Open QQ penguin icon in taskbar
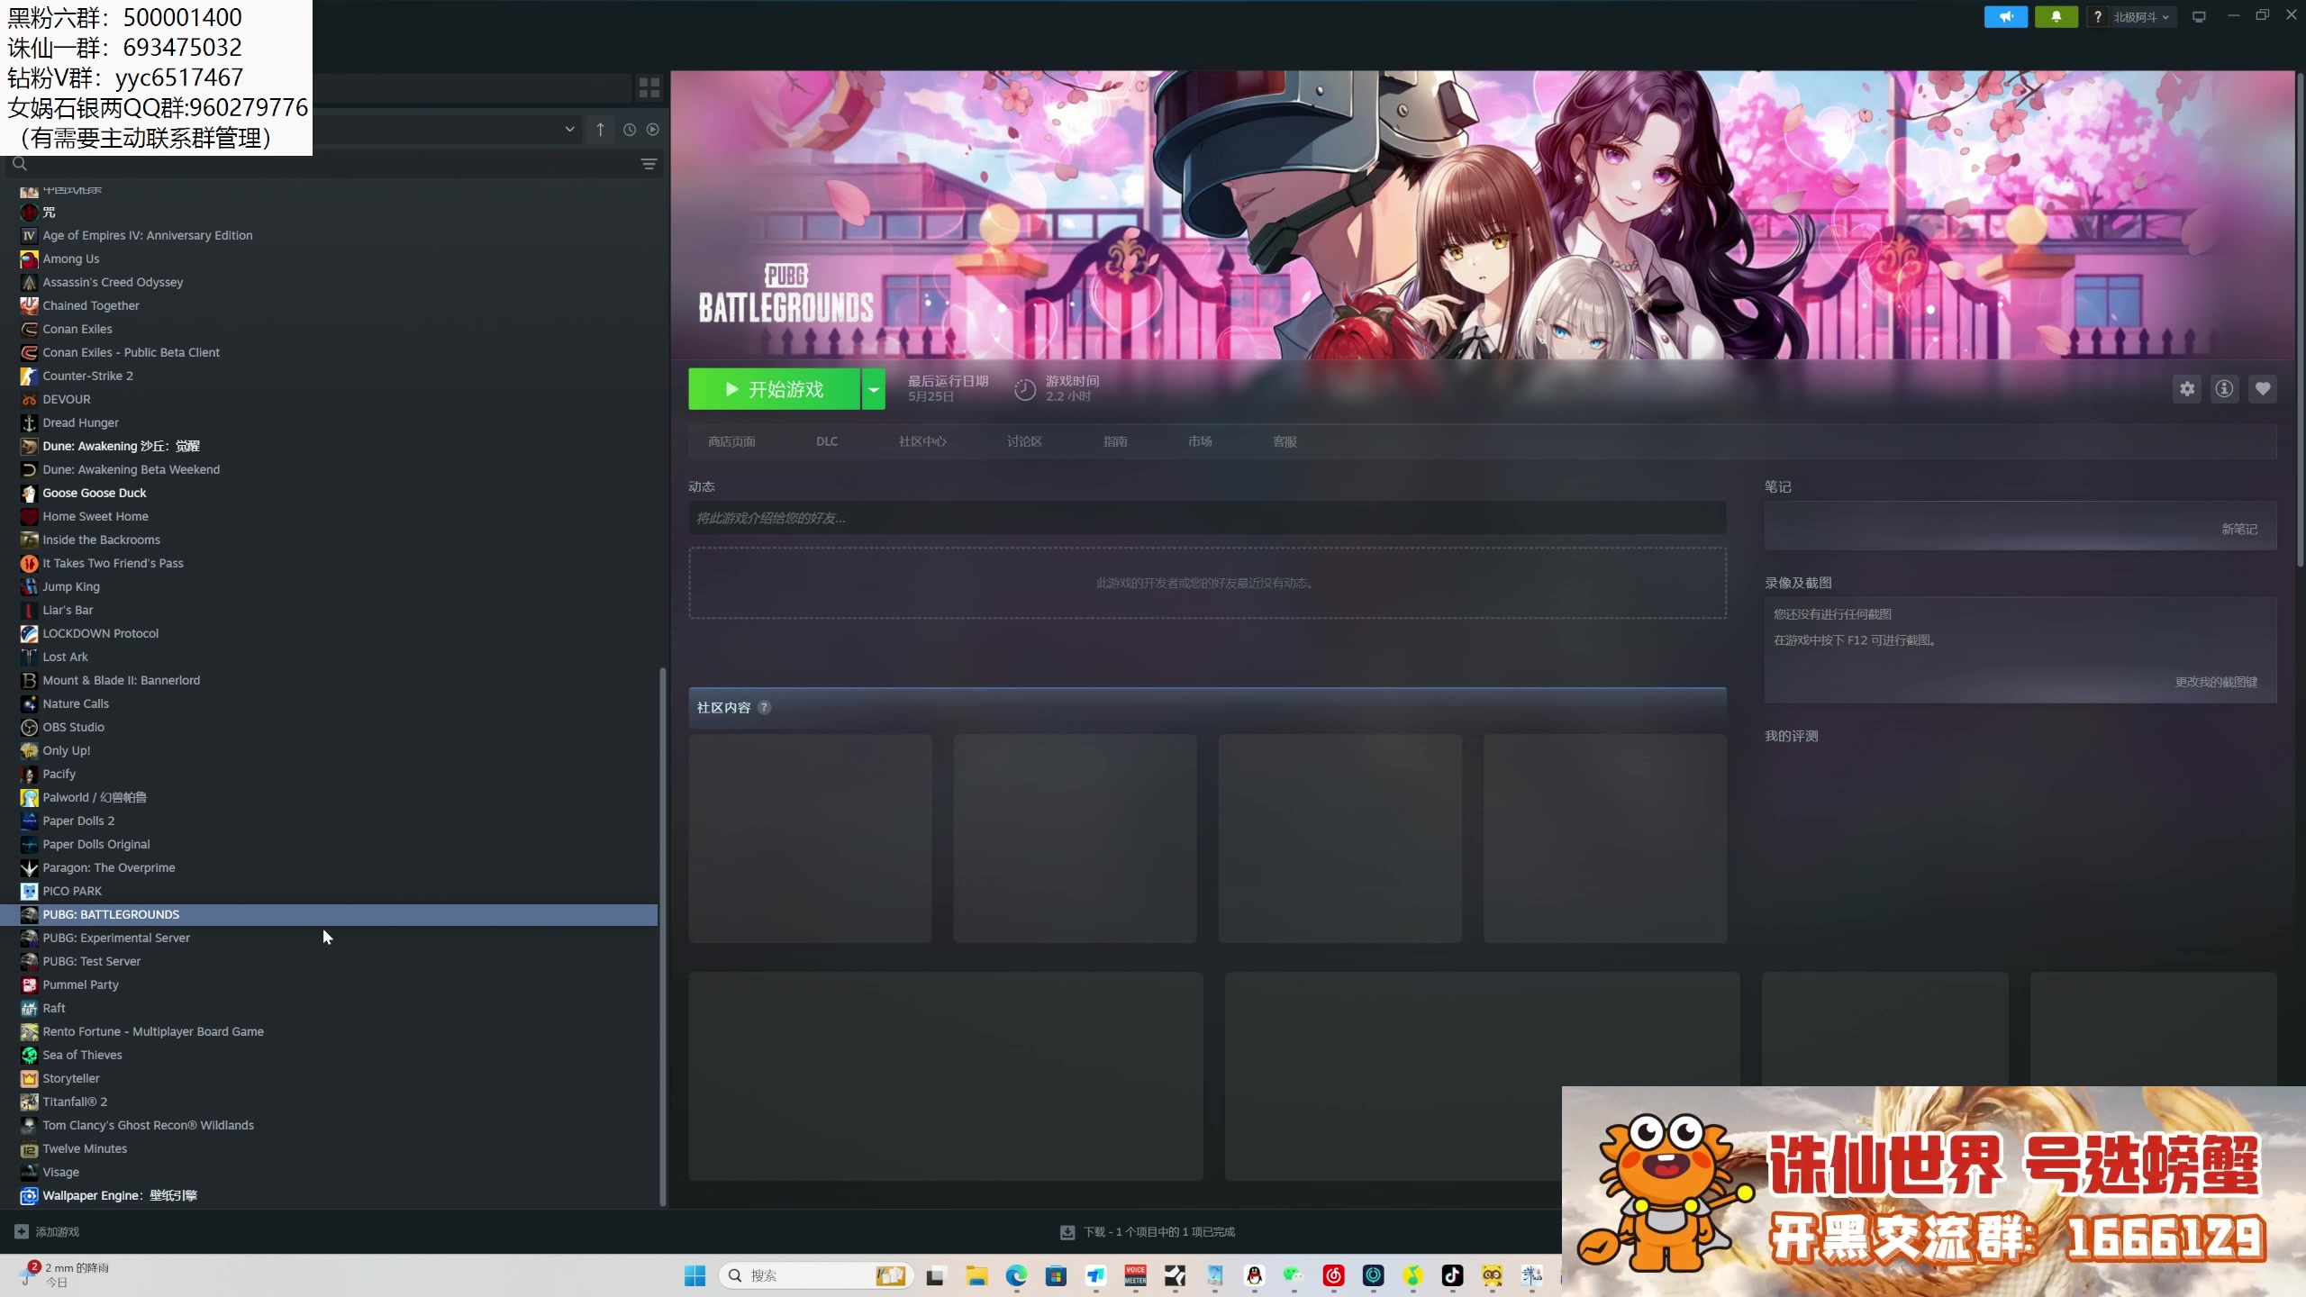Image resolution: width=2306 pixels, height=1297 pixels. [x=1254, y=1275]
